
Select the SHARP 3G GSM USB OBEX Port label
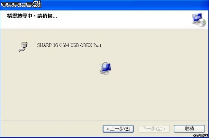coord(69,45)
